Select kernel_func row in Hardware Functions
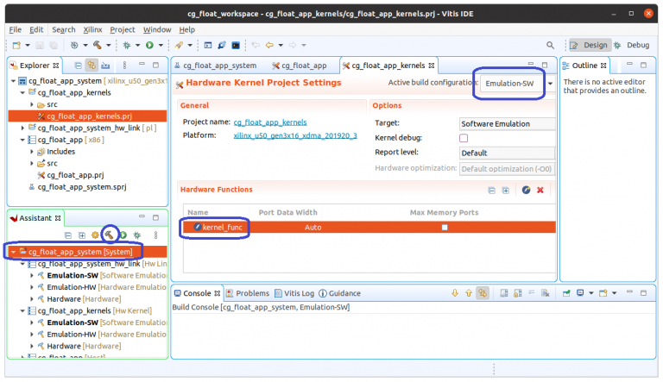This screenshot has width=663, height=382. [x=345, y=227]
